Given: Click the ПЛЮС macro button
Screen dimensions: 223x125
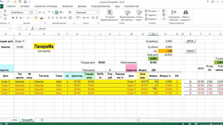Looking at the screenshot, I should click(190, 51).
